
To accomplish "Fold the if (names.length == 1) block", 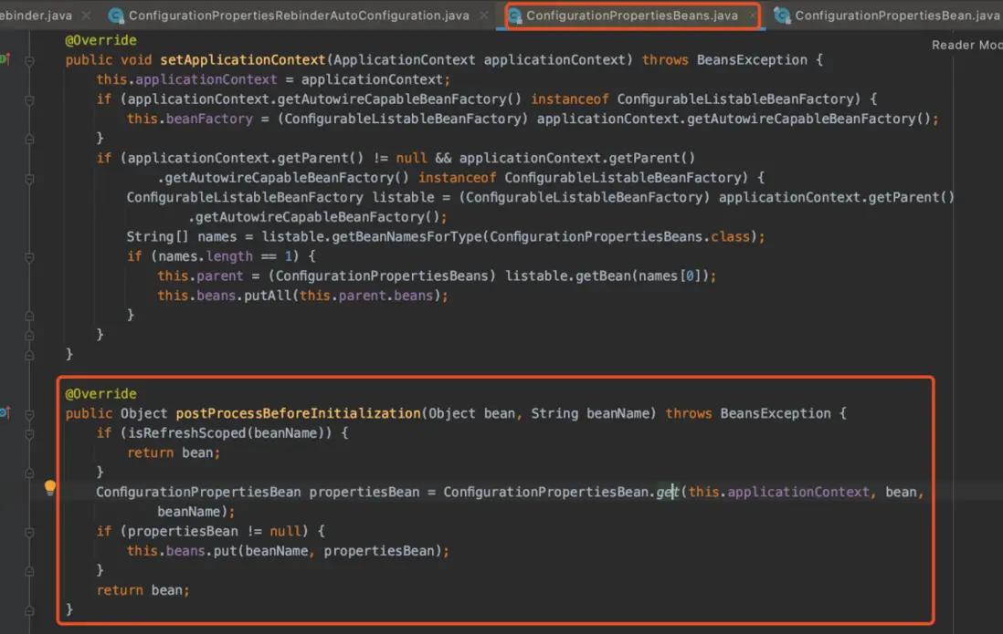I will tap(29, 256).
